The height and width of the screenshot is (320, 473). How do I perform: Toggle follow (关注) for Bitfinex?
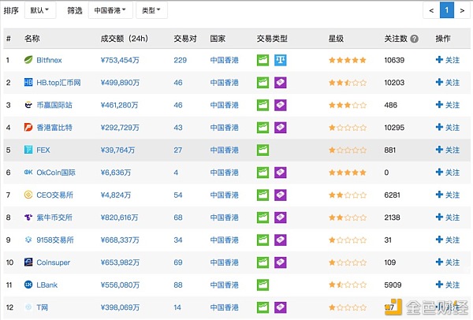[x=447, y=60]
